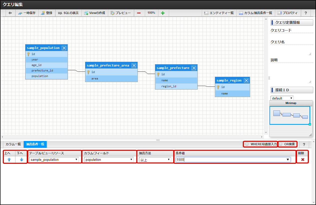
Task: Open the default 接続ID dropdown
Action: [282, 98]
